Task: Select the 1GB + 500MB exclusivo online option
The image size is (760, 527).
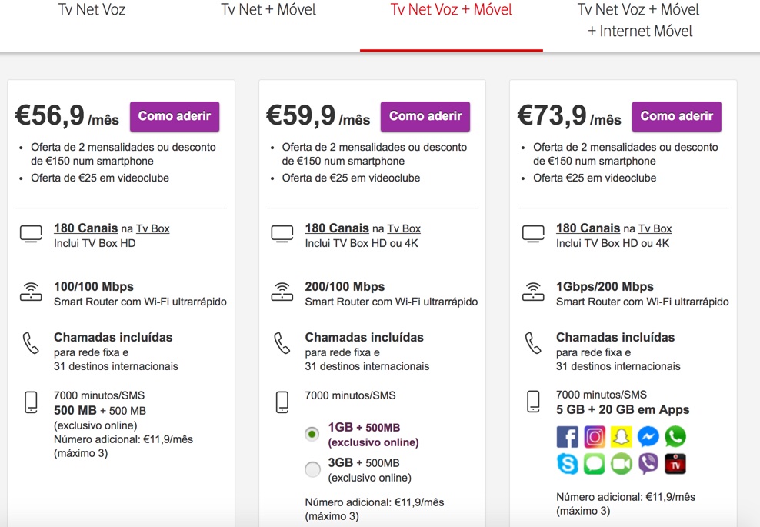Action: tap(312, 434)
